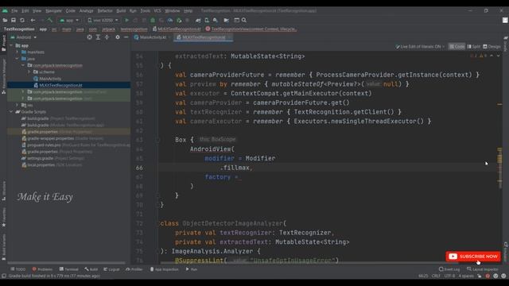Hide the Project panel with minus icon
The width and height of the screenshot is (509, 286).
(x=126, y=37)
